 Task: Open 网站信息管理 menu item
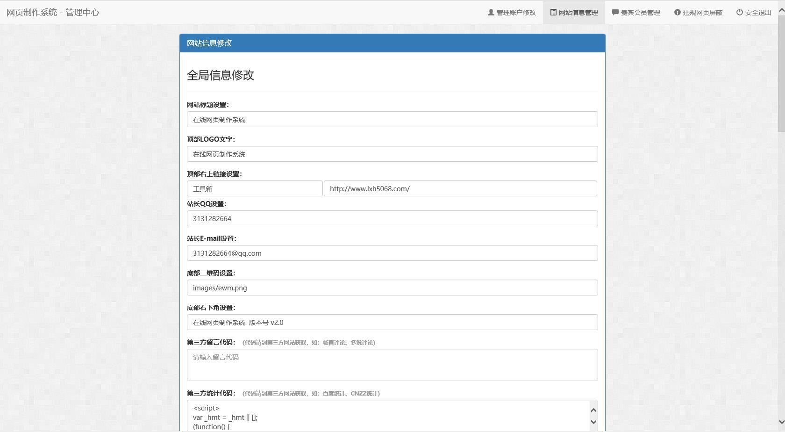[x=574, y=12]
